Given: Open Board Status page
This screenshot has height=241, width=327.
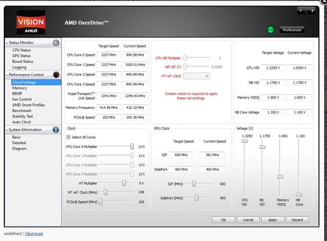Looking at the screenshot, I should [x=23, y=61].
